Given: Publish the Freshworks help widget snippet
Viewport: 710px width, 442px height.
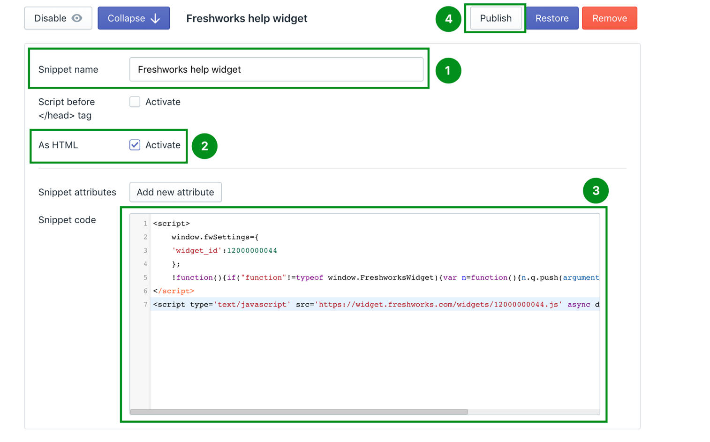Looking at the screenshot, I should (496, 18).
